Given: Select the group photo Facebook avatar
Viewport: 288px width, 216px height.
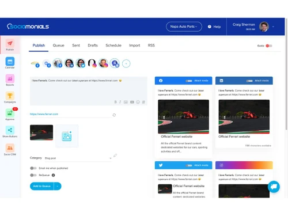Looking at the screenshot, I should click(x=58, y=63).
